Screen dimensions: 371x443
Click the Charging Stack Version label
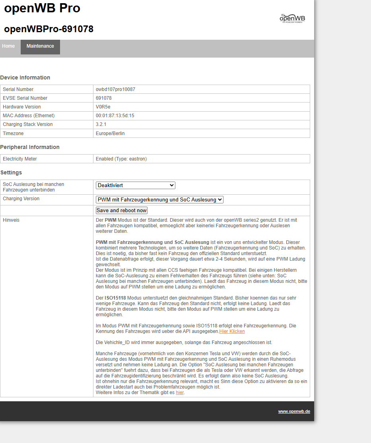point(28,124)
